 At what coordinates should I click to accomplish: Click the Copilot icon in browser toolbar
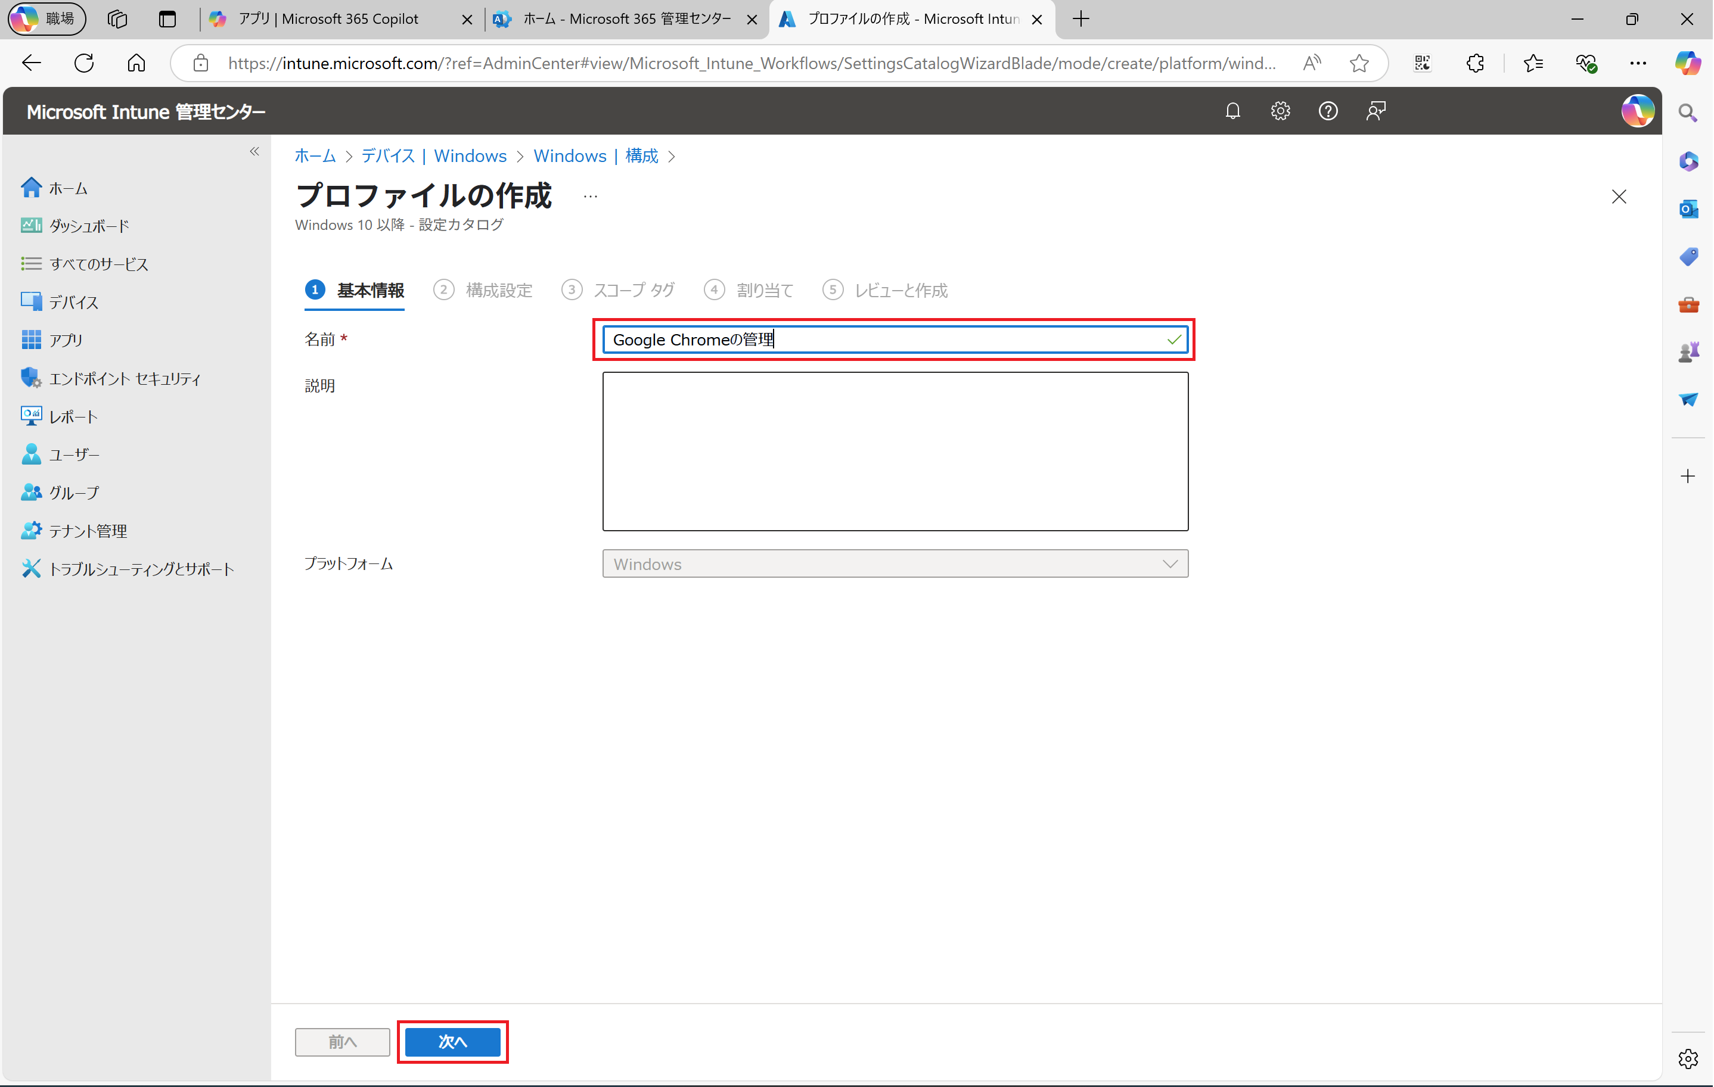1687,63
